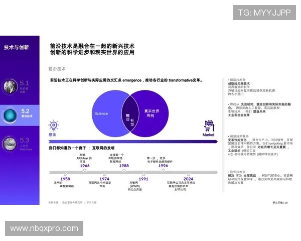301x241 pixels.
Task: Click the 创新的尖端技术 bold text in the right panel
Action: [239, 84]
